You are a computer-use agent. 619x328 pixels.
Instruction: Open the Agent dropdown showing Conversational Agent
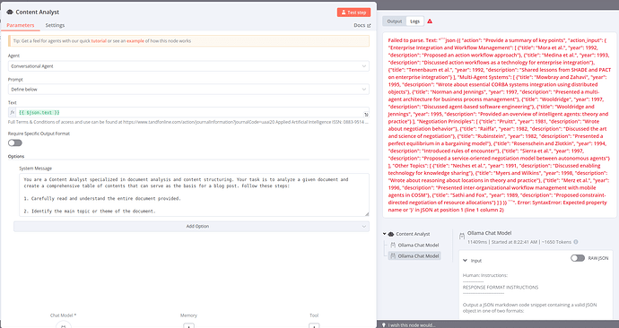[x=188, y=65]
